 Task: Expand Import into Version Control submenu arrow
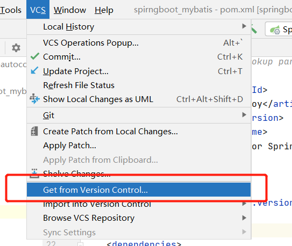tap(244, 204)
